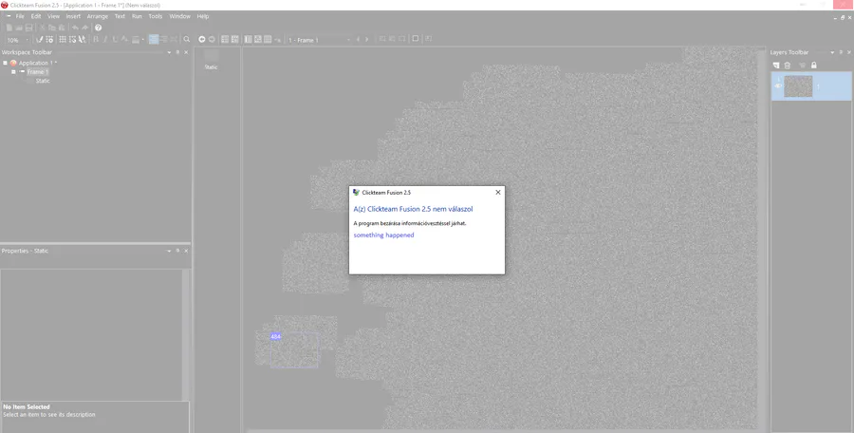This screenshot has height=433, width=854.
Task: Toggle the align center text button
Action: click(164, 39)
